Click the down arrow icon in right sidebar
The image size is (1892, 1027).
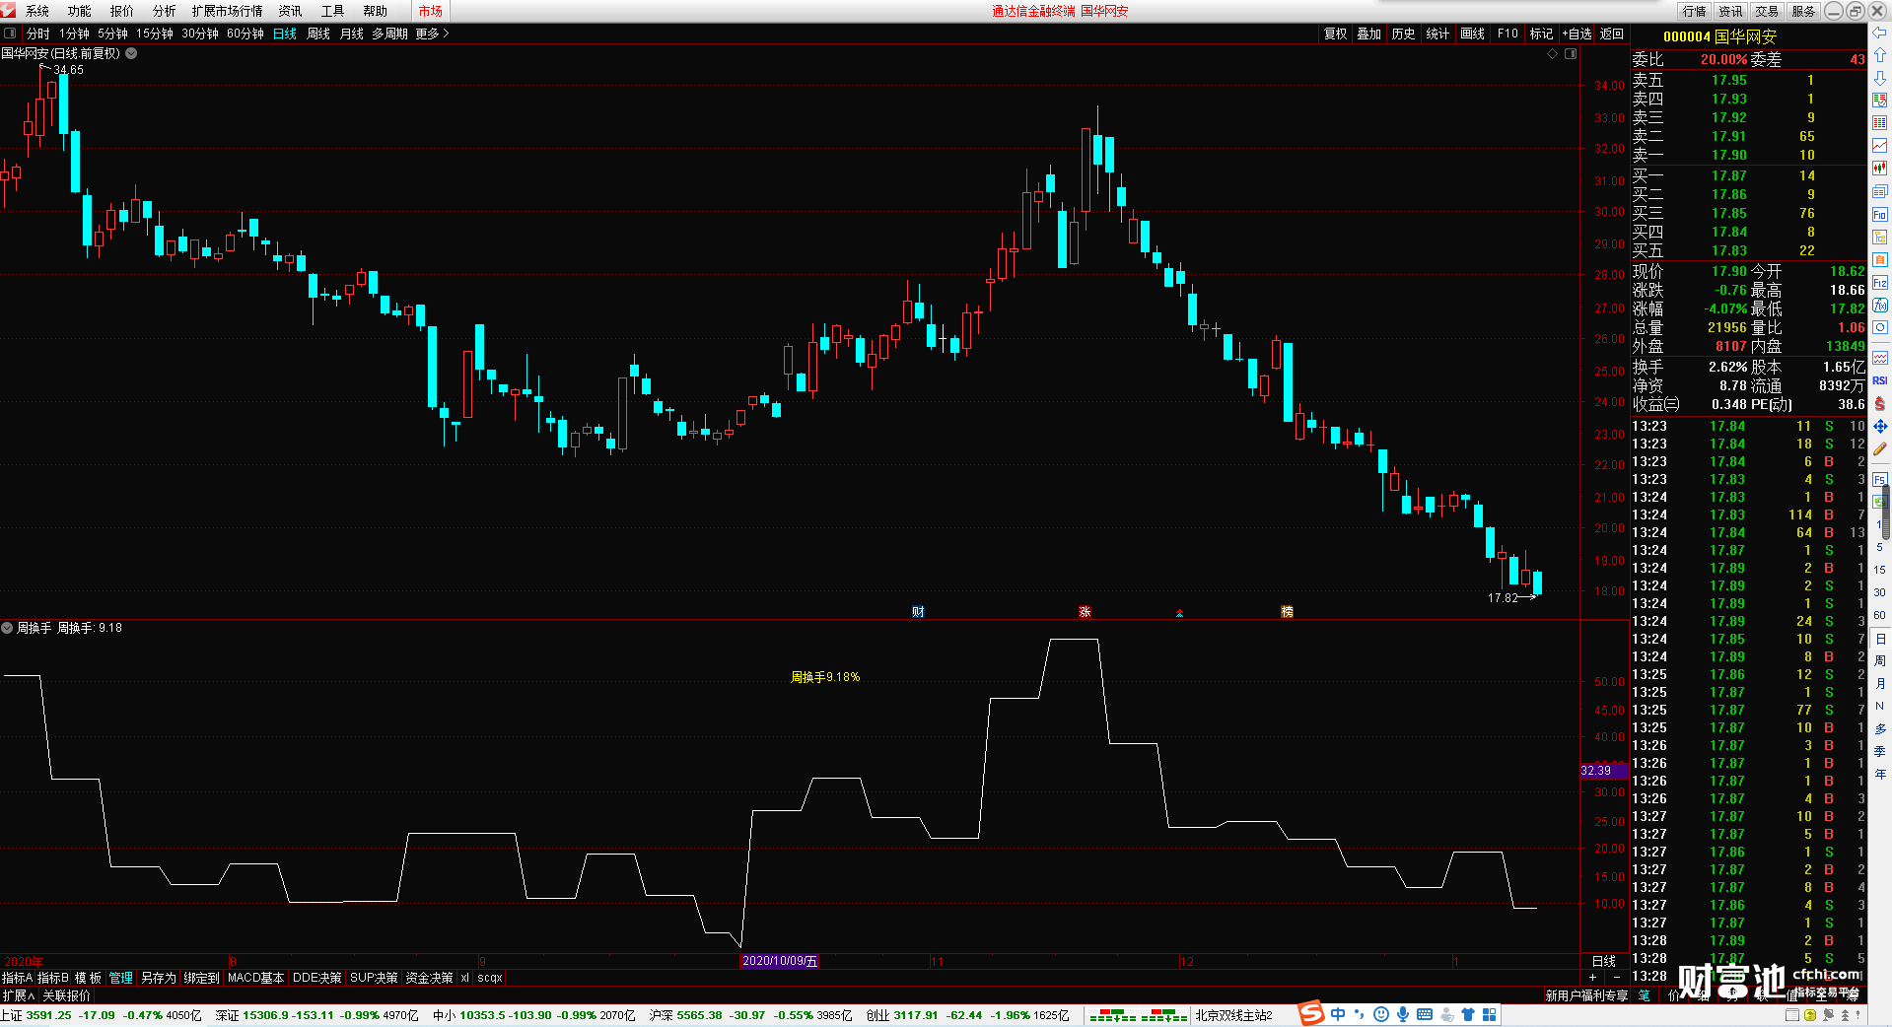point(1879,78)
